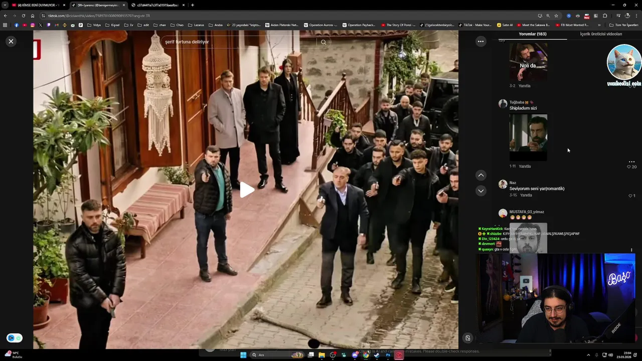The height and width of the screenshot is (361, 642).
Task: Like Tuğbaba's comment with heart icon
Action: 629,167
